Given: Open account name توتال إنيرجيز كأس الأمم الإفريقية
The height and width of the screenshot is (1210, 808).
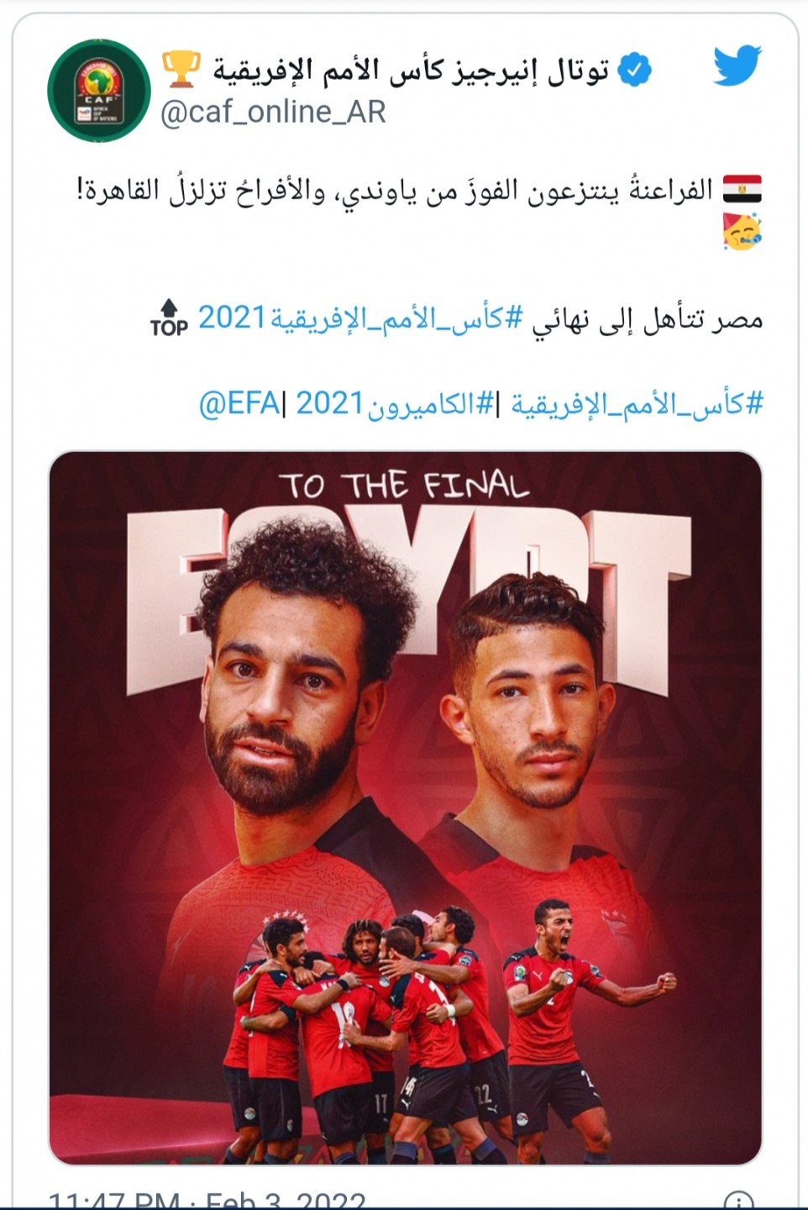Looking at the screenshot, I should (410, 71).
